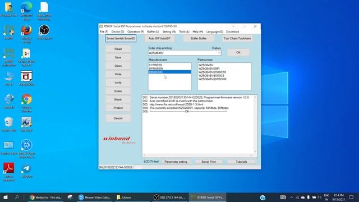Confirm chip selection with OK button

(x=238, y=52)
